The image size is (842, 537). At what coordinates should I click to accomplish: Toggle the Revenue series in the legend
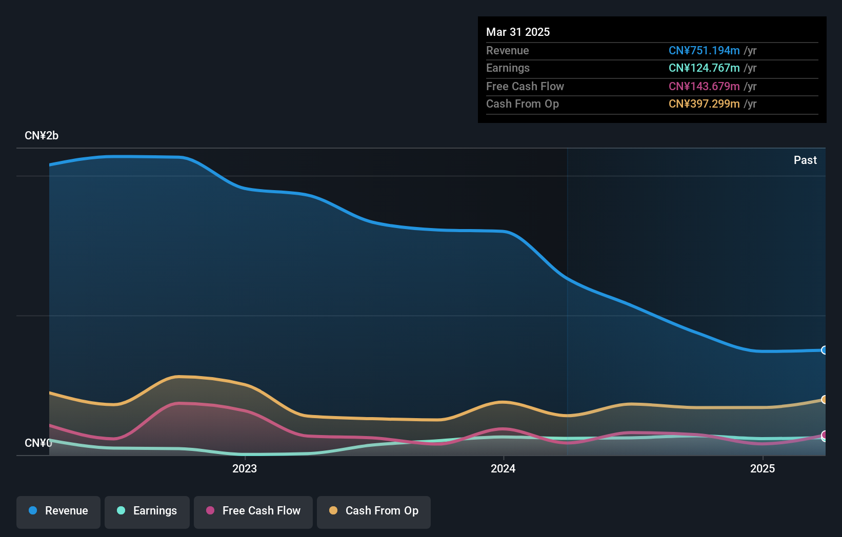(58, 512)
